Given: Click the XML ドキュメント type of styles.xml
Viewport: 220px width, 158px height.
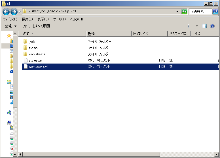Looking at the screenshot, I should tap(99, 60).
